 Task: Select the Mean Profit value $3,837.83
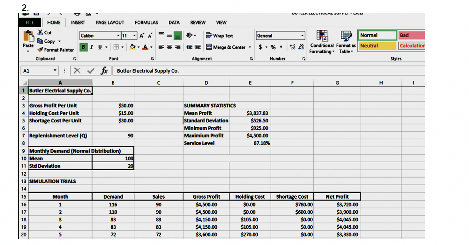tap(257, 113)
